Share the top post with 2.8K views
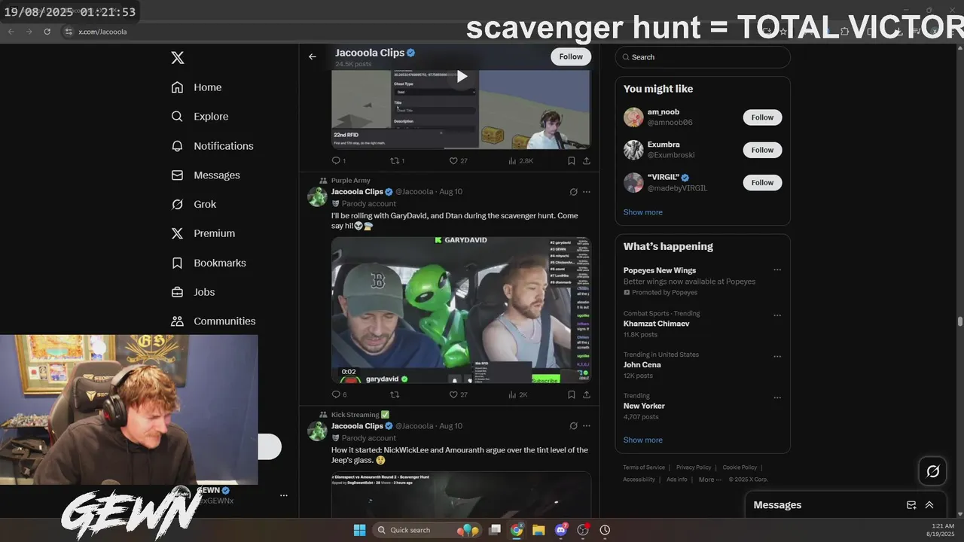The width and height of the screenshot is (964, 542). pos(587,160)
